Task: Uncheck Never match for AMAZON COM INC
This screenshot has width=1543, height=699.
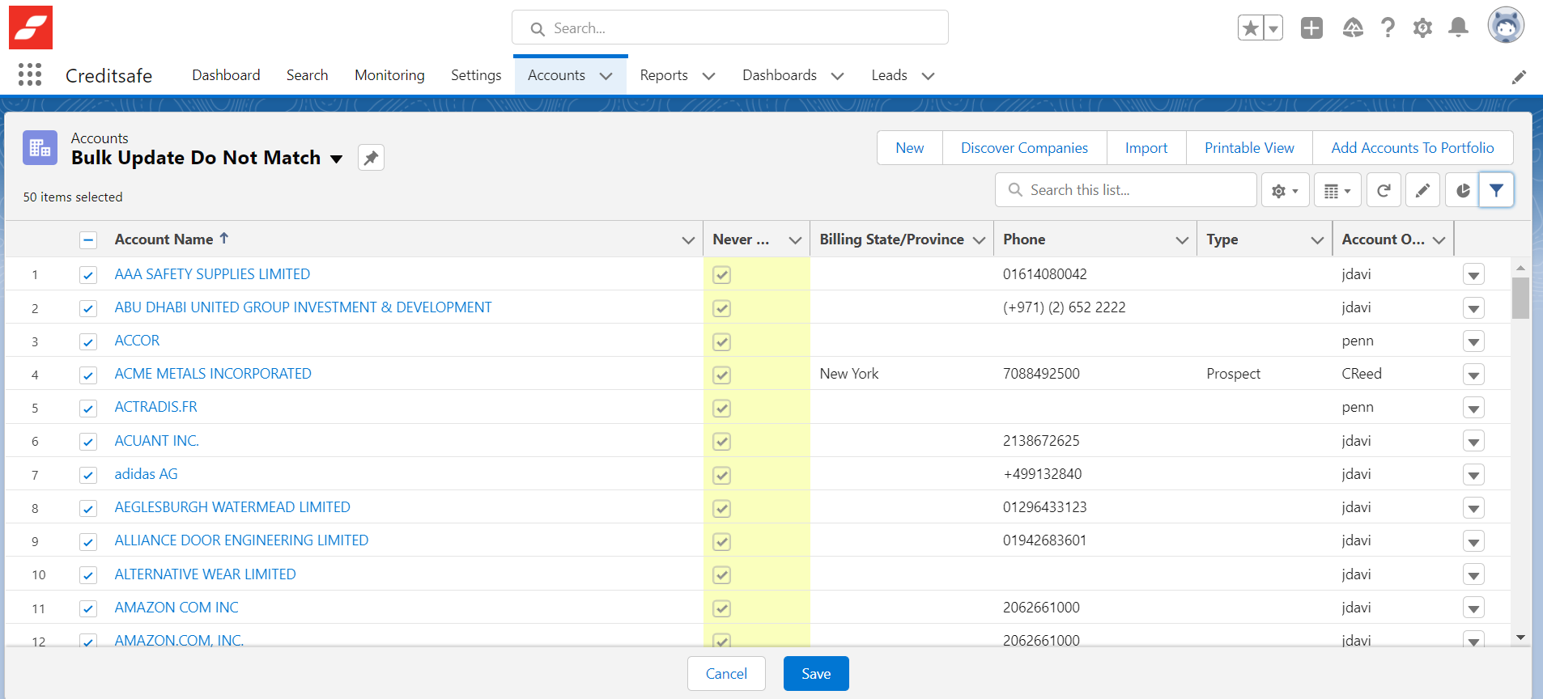Action: pyautogui.click(x=722, y=608)
